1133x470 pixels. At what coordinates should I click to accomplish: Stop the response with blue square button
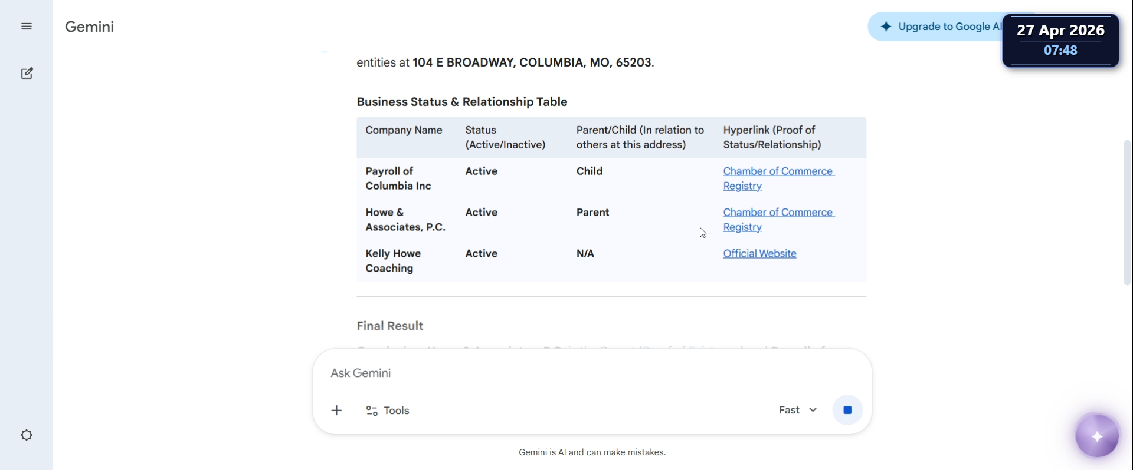click(x=847, y=410)
